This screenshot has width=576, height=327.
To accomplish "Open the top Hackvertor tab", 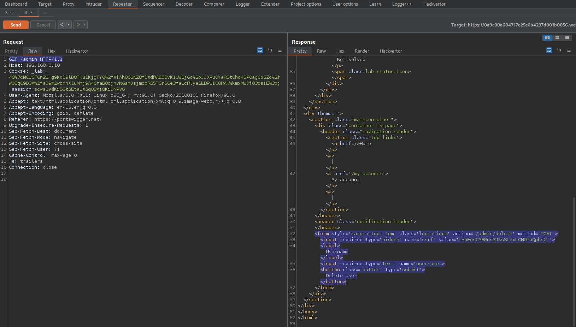I will (435, 4).
